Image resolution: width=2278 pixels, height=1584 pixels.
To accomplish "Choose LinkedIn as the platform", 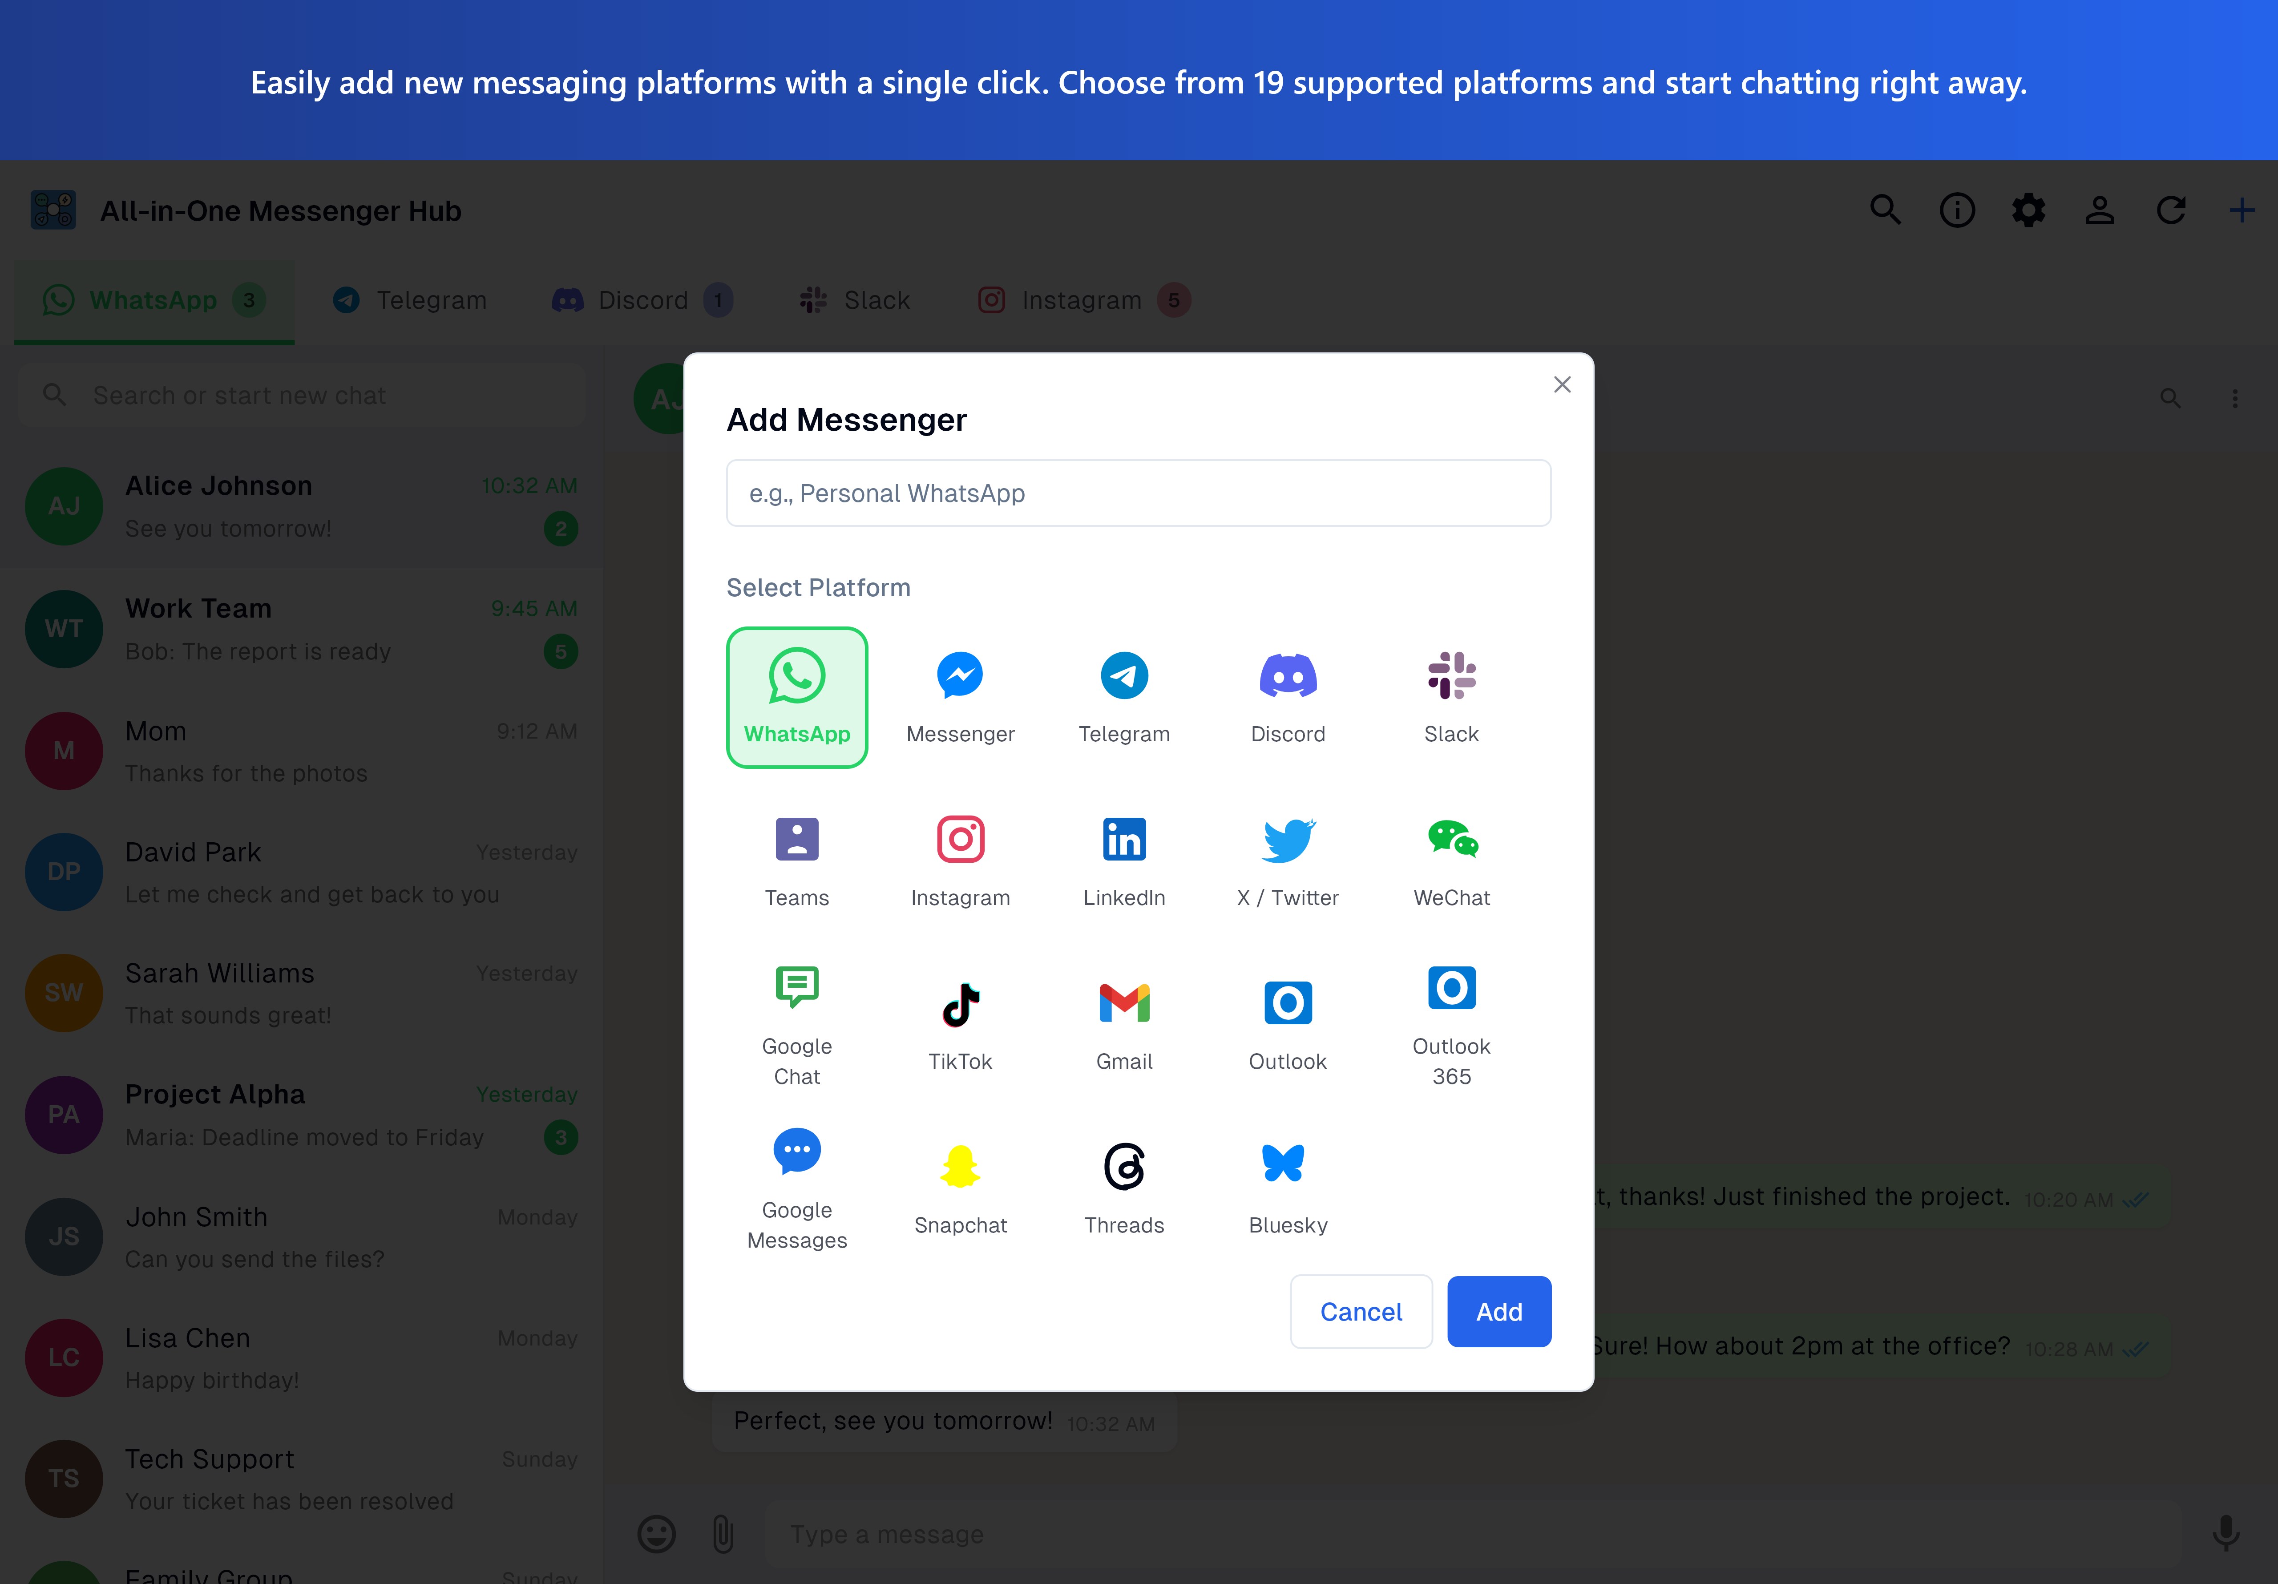I will pos(1124,861).
